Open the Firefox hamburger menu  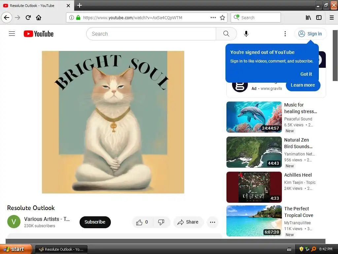332,18
